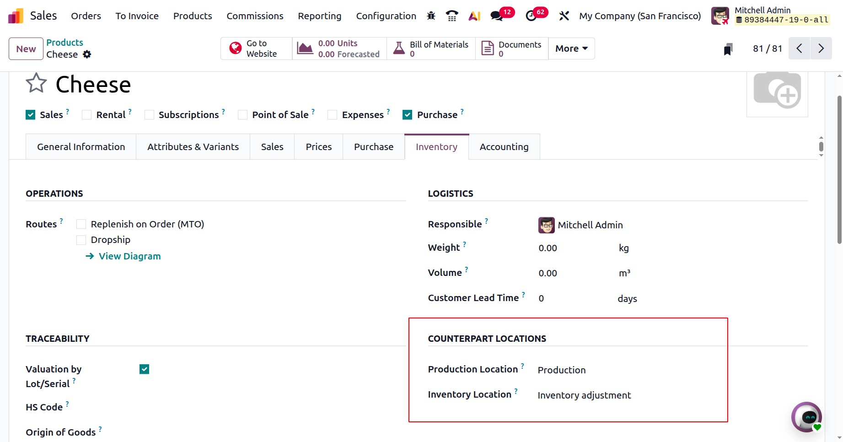This screenshot has height=442, width=843.
Task: Check the Replenish on Order (MTO) route
Action: (81, 224)
